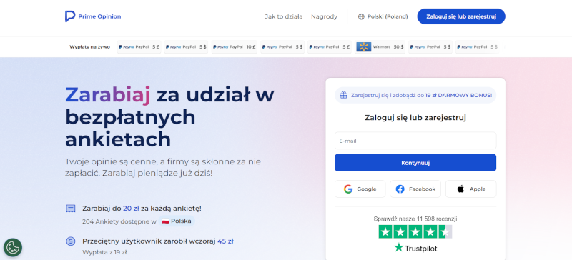Click the PayPal 10 £ payout card
The height and width of the screenshot is (260, 572).
pyautogui.click(x=235, y=46)
